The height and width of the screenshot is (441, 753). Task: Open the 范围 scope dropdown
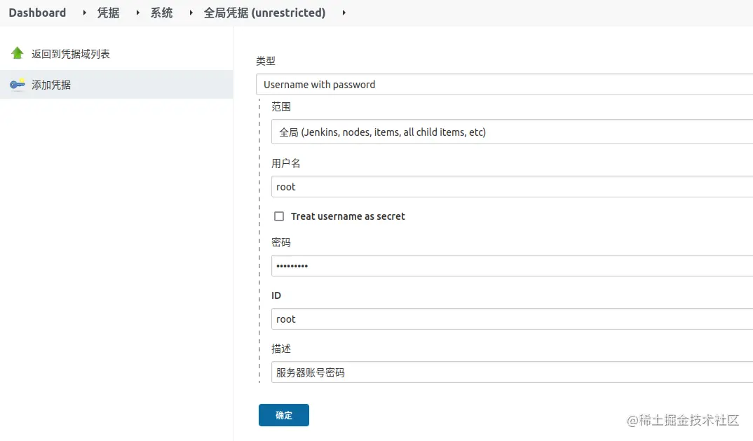tap(511, 132)
